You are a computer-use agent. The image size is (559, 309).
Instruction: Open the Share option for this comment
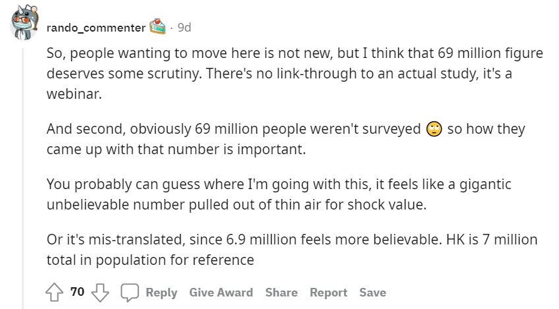point(280,292)
